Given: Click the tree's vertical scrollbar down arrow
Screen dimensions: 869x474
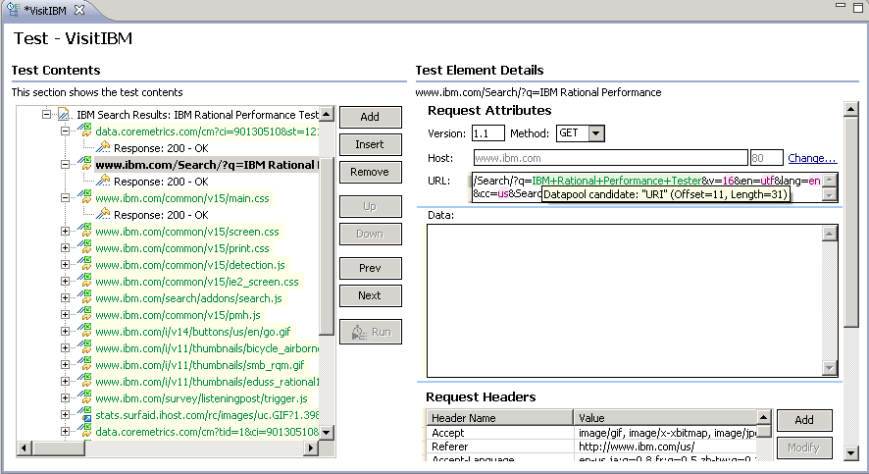Looking at the screenshot, I should (x=327, y=433).
